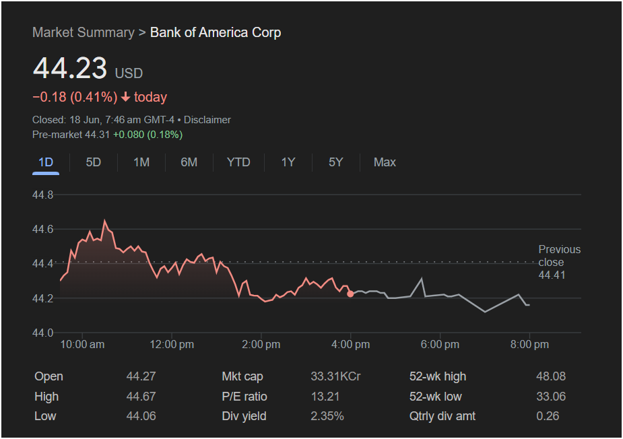Click the Closed: 18 Jun timestamp text
This screenshot has width=623, height=439.
pos(103,120)
